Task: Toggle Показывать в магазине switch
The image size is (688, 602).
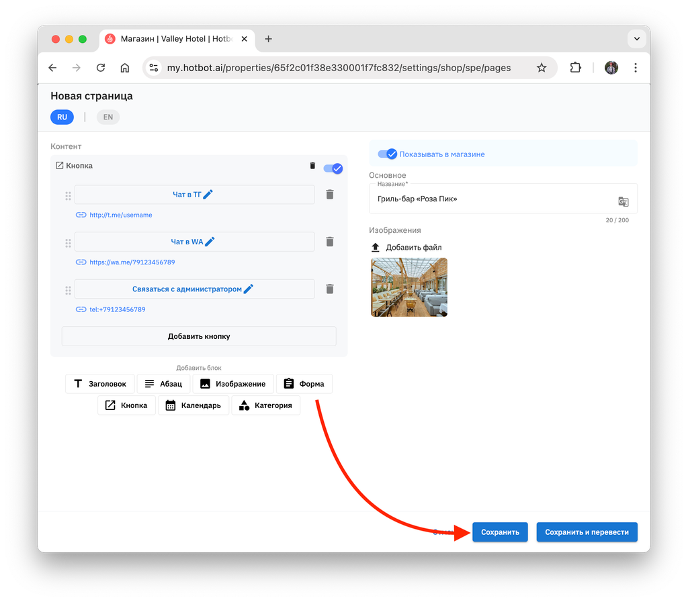Action: click(x=388, y=154)
